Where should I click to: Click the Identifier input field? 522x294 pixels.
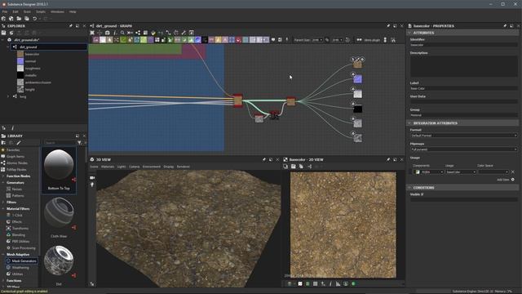click(x=464, y=45)
